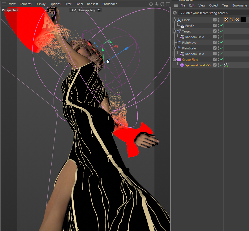Click the CAM_closeup_leg camera label
This screenshot has width=249, height=231.
pyautogui.click(x=82, y=10)
